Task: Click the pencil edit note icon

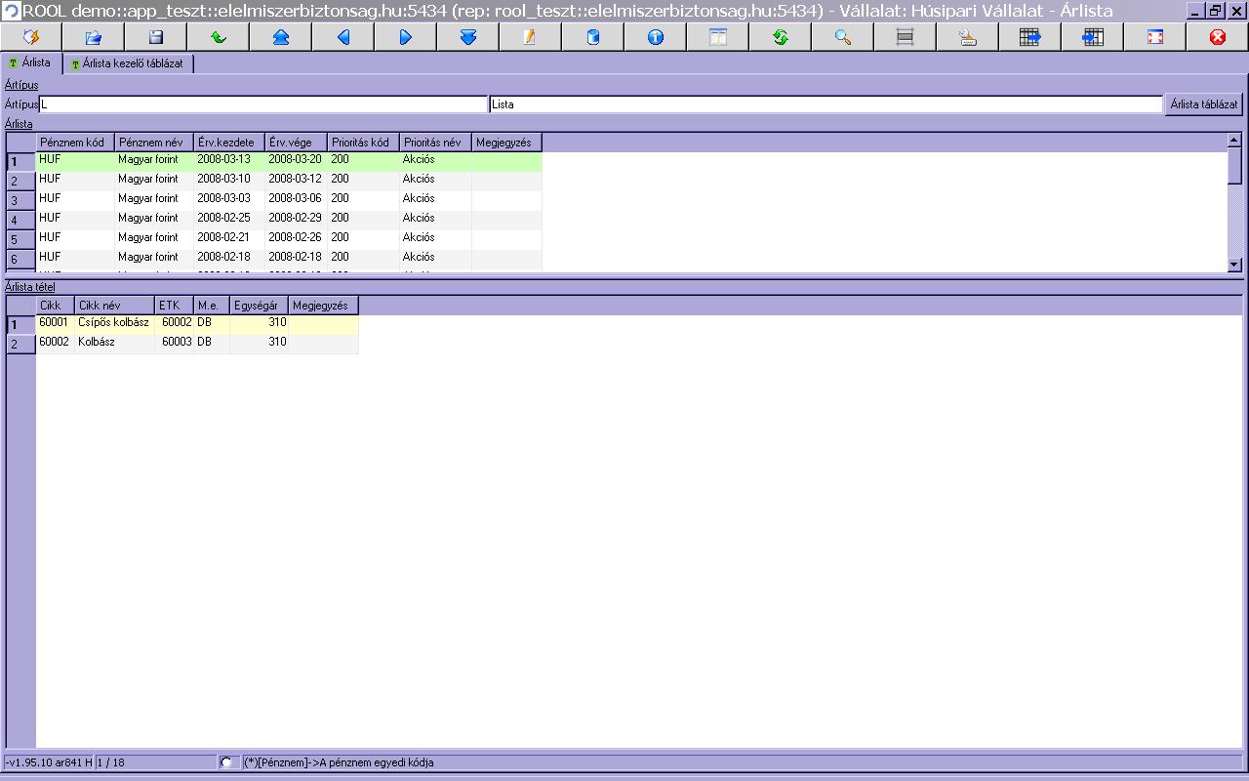Action: tap(530, 37)
